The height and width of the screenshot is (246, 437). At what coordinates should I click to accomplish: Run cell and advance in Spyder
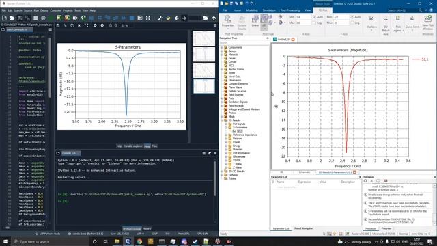click(67, 18)
